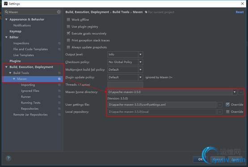Select Runner under Maven
248x167 pixels.
click(x=26, y=97)
